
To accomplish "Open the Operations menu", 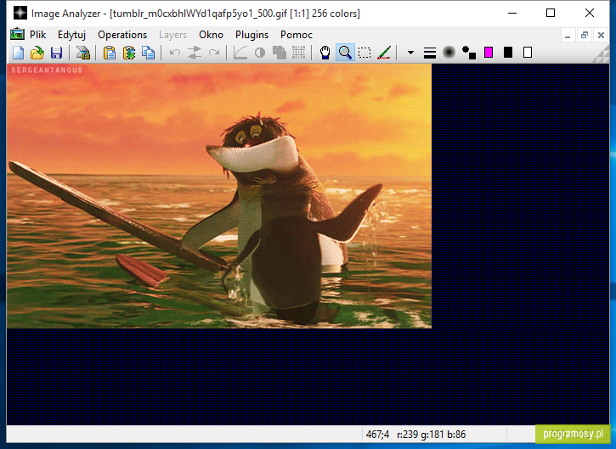I will click(x=122, y=35).
